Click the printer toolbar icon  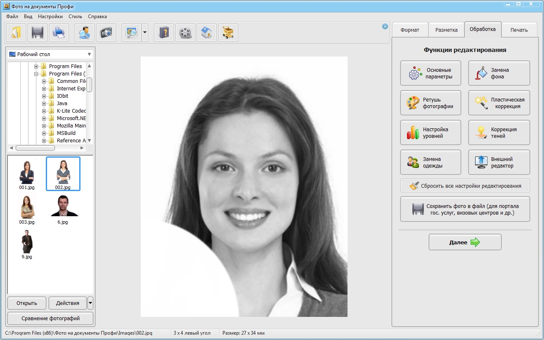coord(59,33)
